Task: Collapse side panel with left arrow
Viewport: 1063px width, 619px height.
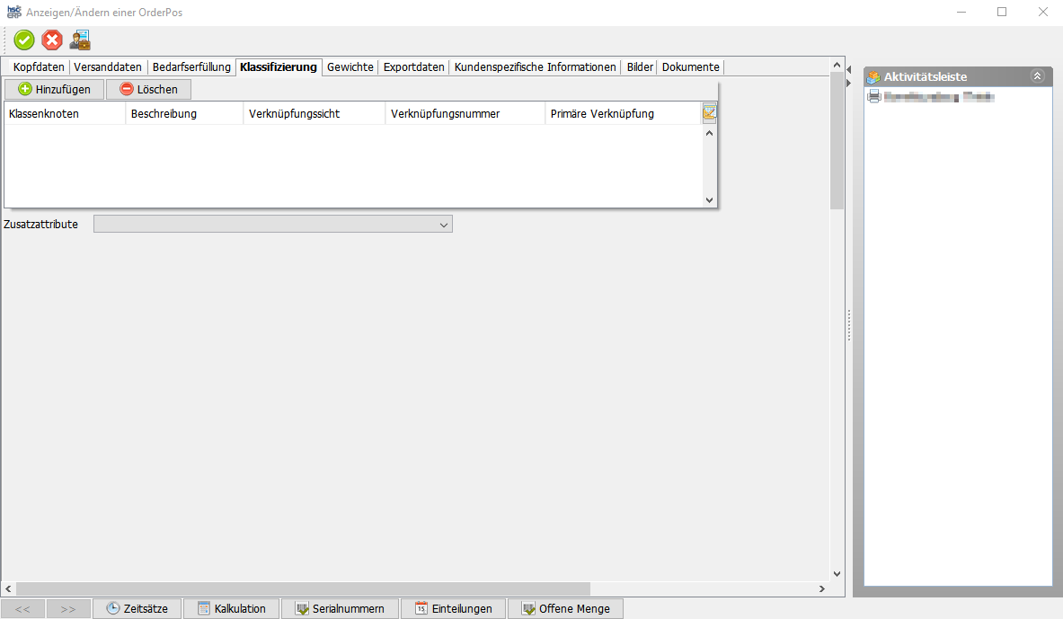Action: (x=848, y=68)
